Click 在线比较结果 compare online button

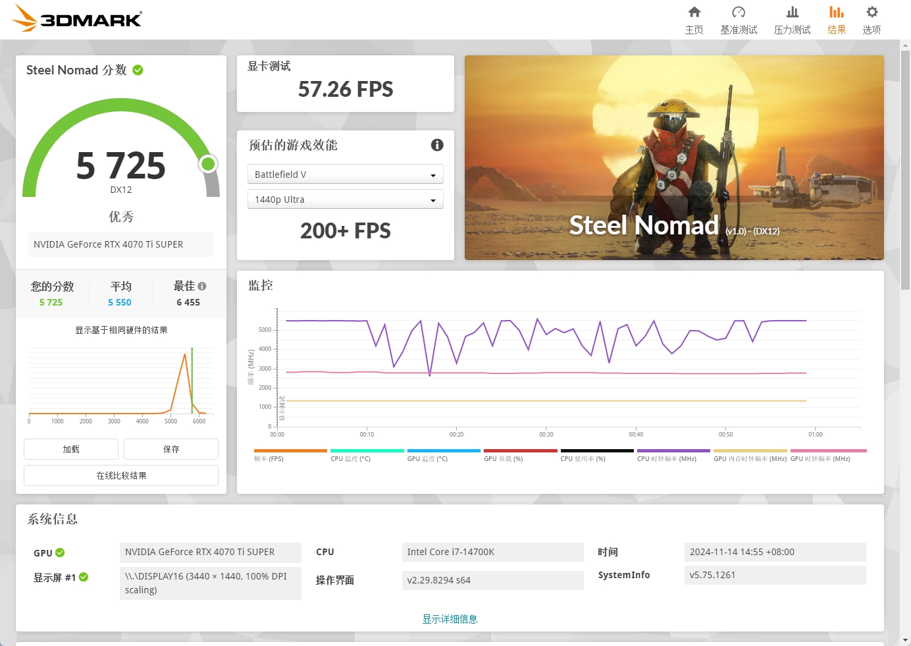pyautogui.click(x=121, y=475)
